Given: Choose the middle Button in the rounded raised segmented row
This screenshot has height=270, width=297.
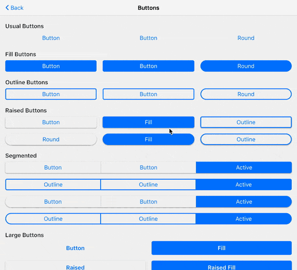Looking at the screenshot, I should tap(148, 202).
